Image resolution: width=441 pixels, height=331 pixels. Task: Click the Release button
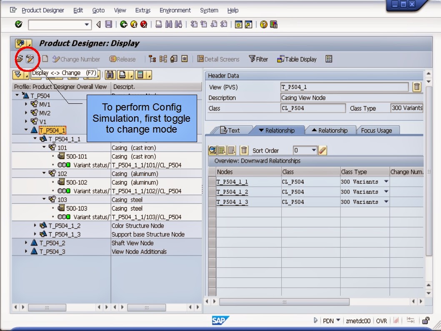click(x=122, y=59)
